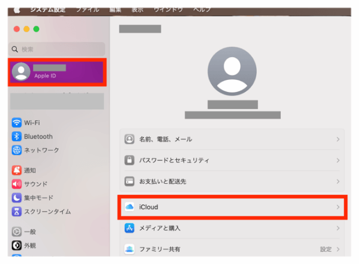Open the 表示 menu
This screenshot has height=265, width=360.
click(x=137, y=10)
